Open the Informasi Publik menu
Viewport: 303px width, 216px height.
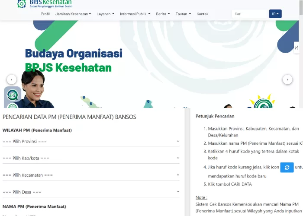click(135, 14)
